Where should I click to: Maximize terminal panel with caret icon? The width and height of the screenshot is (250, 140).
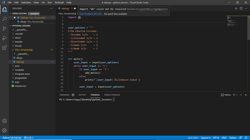point(241,95)
